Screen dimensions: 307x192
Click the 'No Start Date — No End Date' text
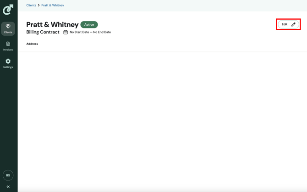pos(90,32)
